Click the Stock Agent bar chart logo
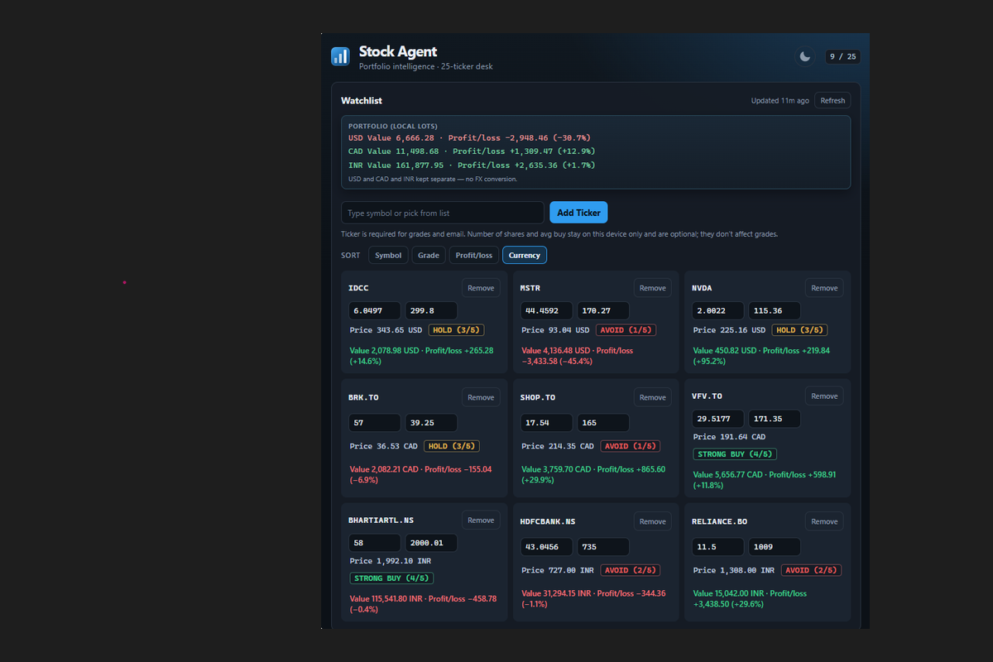The width and height of the screenshot is (993, 662). point(340,56)
